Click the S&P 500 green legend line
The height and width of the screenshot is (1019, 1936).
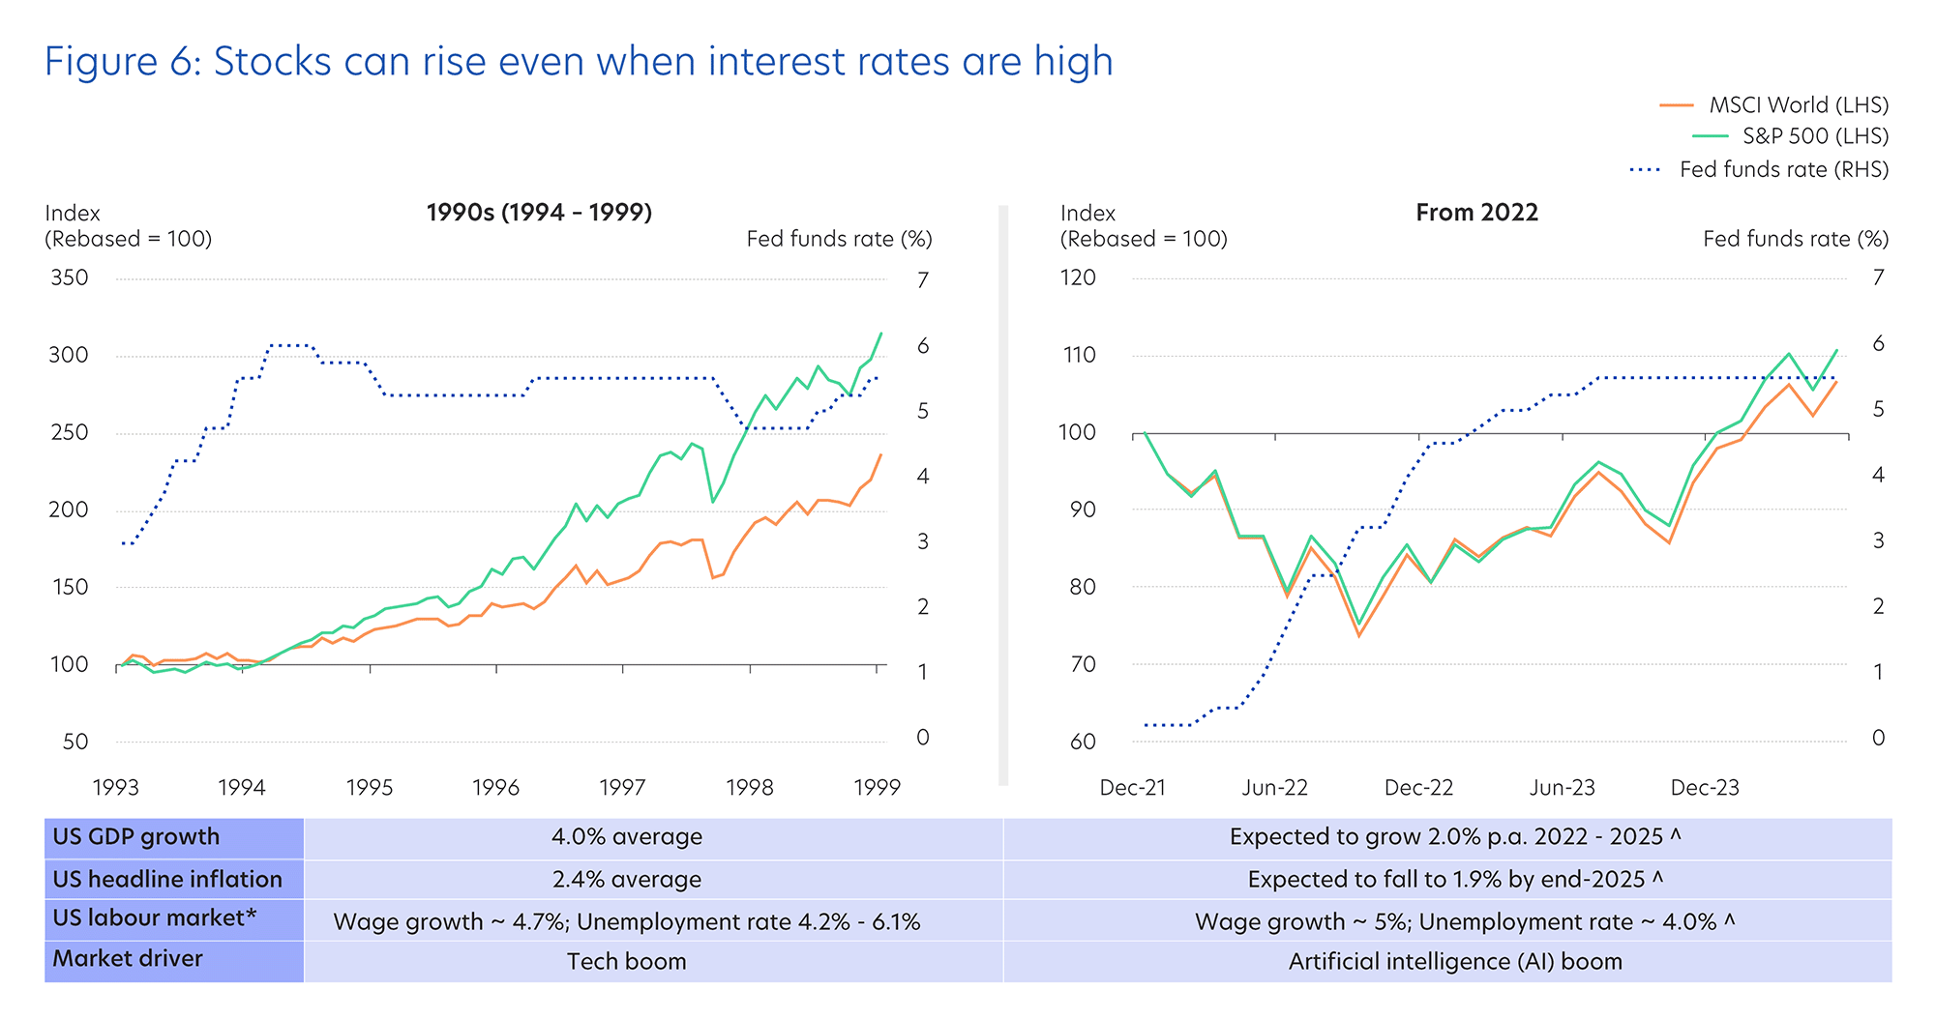point(1711,136)
